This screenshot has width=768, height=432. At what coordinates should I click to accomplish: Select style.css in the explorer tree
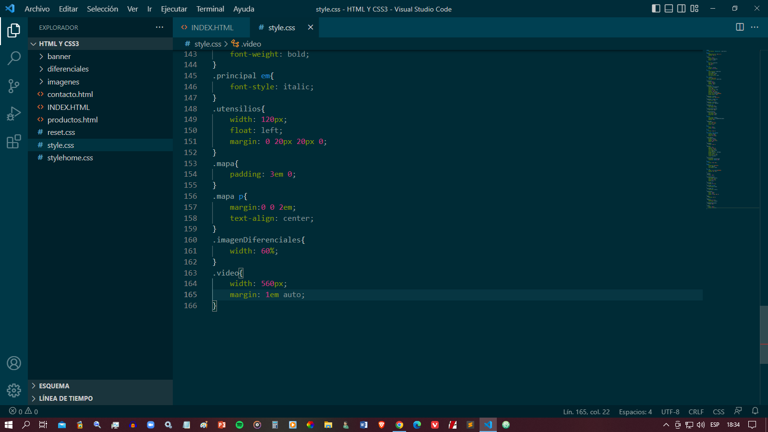tap(100, 145)
